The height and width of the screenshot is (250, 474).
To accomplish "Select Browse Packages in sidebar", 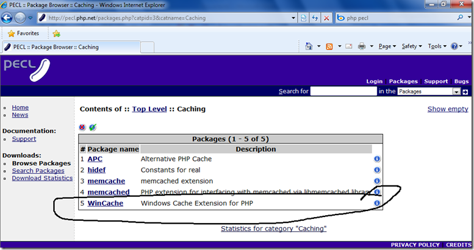I will point(41,163).
